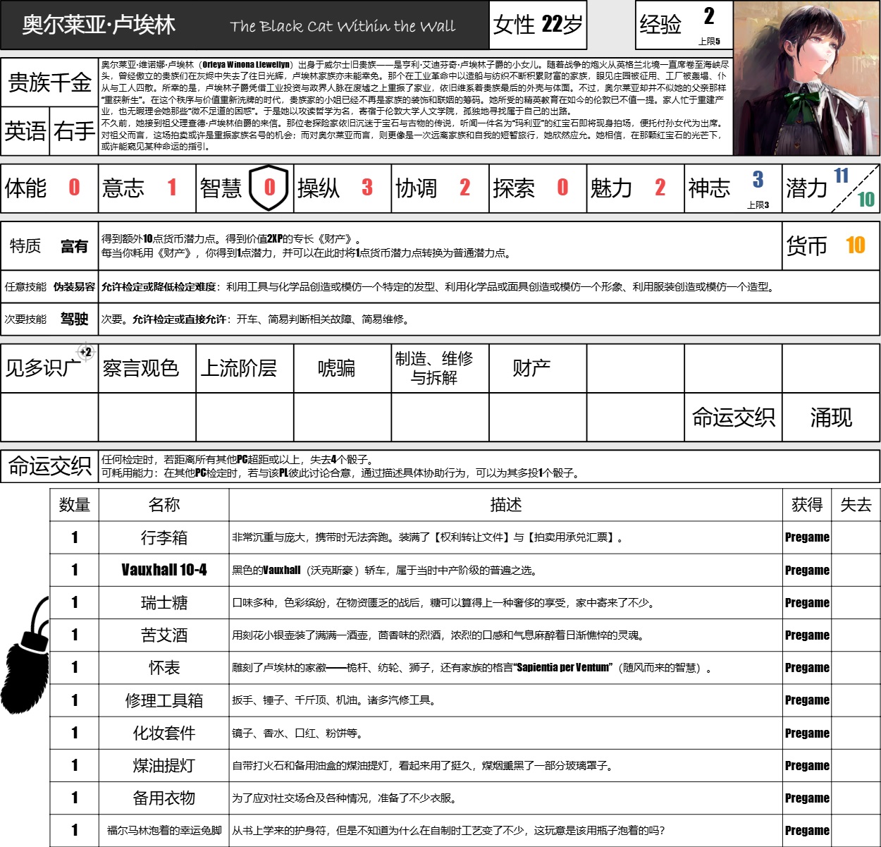The height and width of the screenshot is (847, 881).
Task: Click the 名称 column header
Action: (164, 505)
